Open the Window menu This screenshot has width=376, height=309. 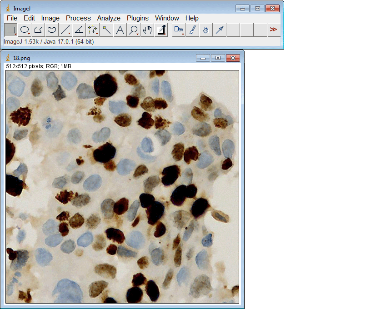167,18
